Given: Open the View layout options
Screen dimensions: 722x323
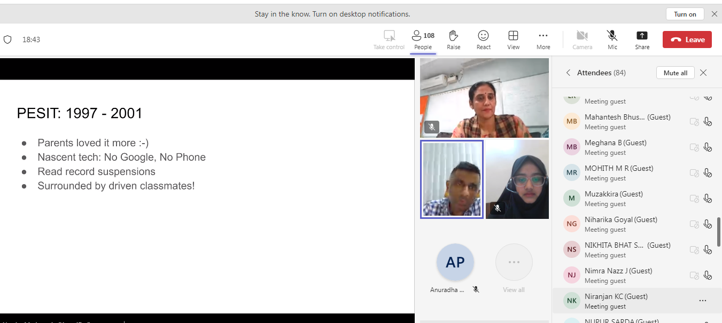Looking at the screenshot, I should click(513, 36).
